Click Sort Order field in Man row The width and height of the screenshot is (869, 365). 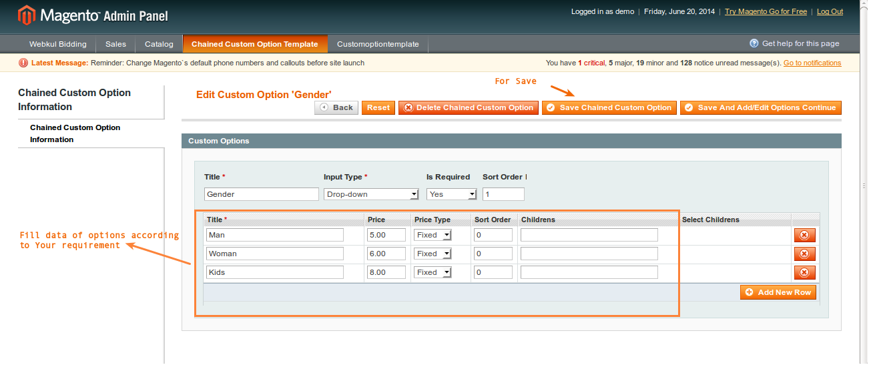pyautogui.click(x=493, y=235)
